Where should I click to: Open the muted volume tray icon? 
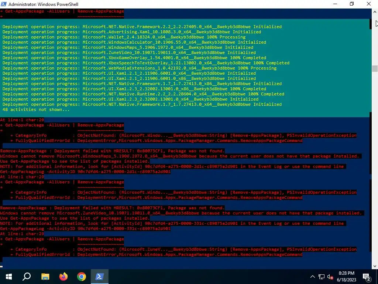(x=330, y=277)
